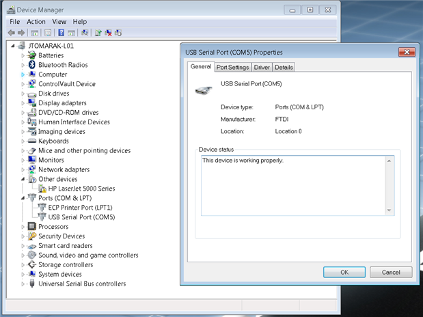Collapse the Other devices node
423x317 pixels.
pyautogui.click(x=23, y=179)
